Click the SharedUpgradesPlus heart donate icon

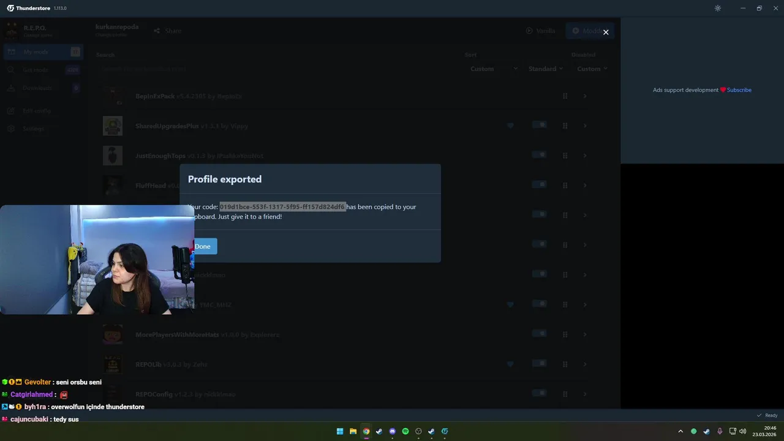pos(510,126)
